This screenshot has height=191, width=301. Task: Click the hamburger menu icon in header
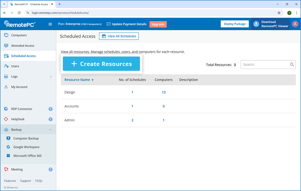(x=50, y=24)
